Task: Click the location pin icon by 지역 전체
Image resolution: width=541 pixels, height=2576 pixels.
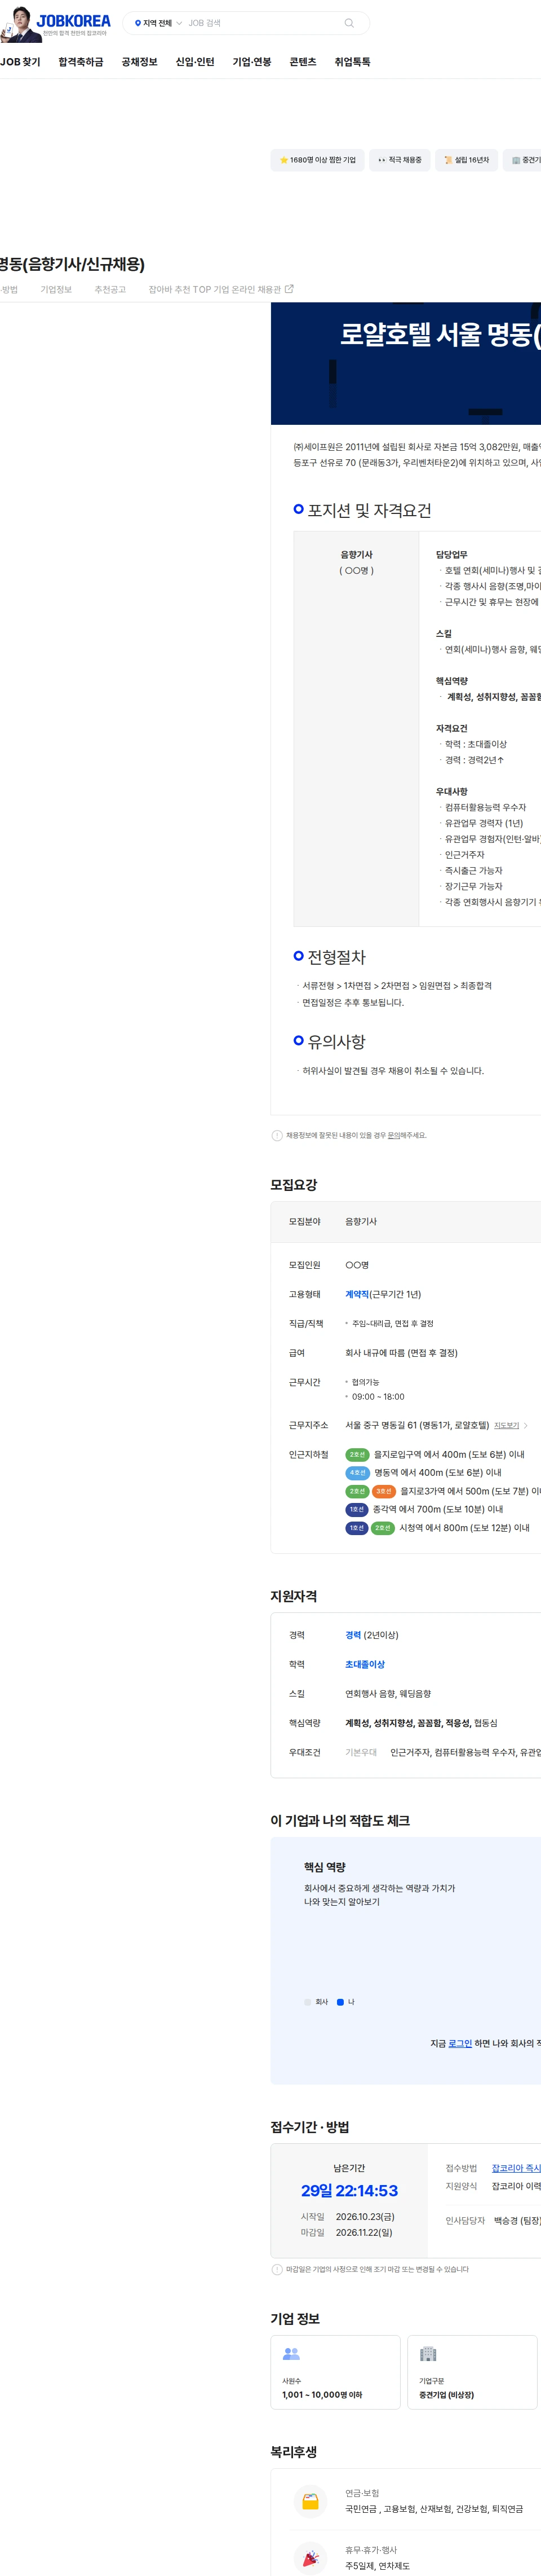Action: [x=138, y=23]
